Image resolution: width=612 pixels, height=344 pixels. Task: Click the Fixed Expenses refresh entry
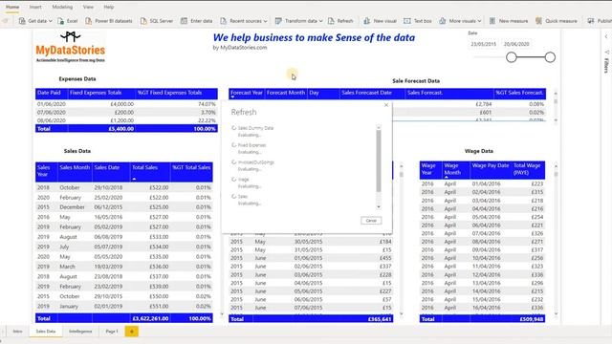(x=251, y=145)
